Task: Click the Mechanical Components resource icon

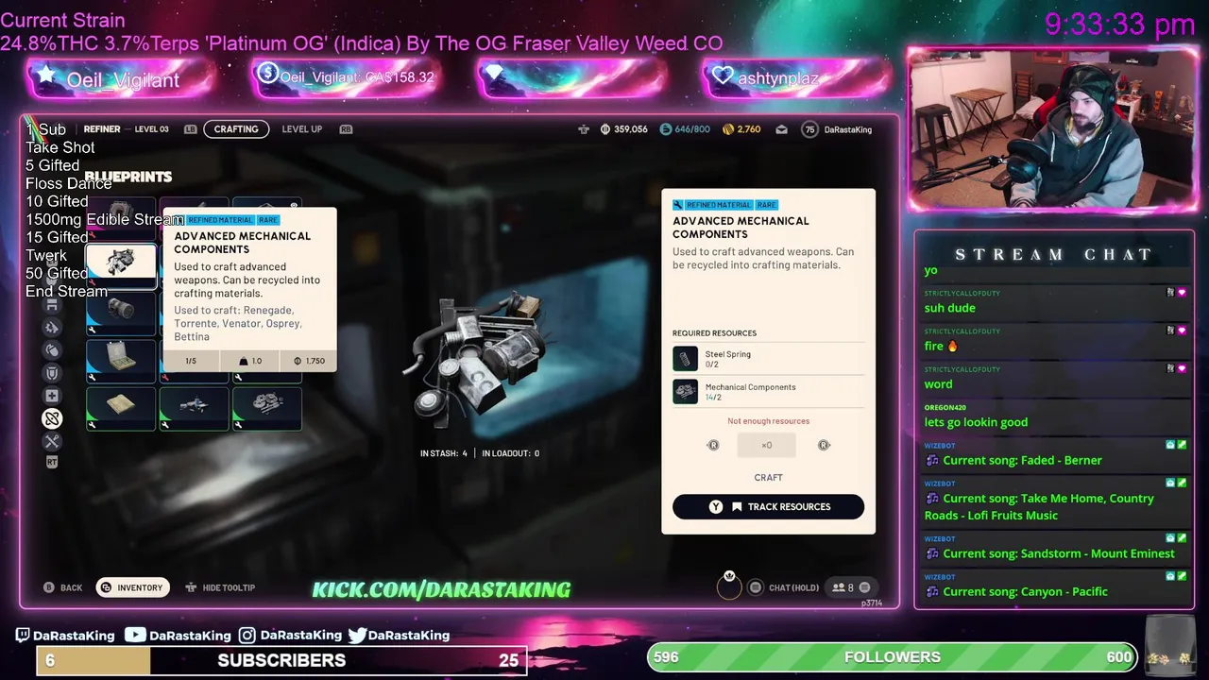Action: tap(685, 391)
